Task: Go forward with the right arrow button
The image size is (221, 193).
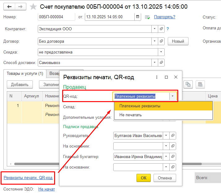Action: [20, 6]
